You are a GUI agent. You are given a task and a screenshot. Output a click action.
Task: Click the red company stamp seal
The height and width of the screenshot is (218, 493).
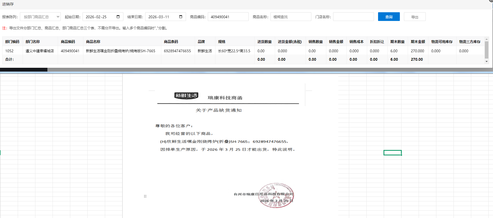[276, 195]
